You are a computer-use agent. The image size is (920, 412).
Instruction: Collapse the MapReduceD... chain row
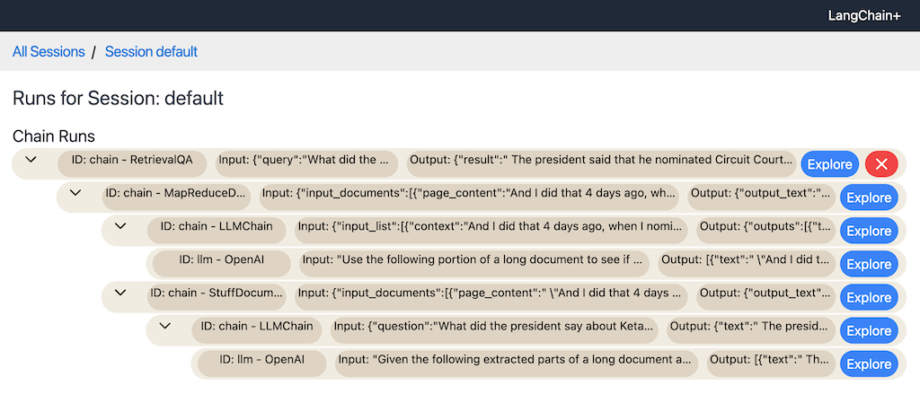point(75,192)
